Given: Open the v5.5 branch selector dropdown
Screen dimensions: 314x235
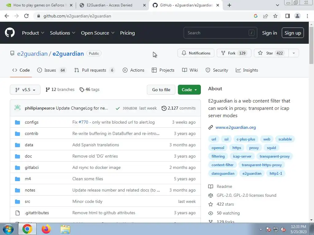Looking at the screenshot, I should tap(25, 90).
